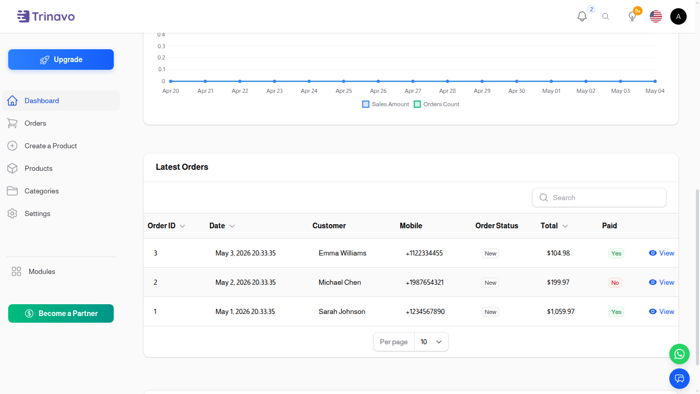This screenshot has width=700, height=394.
Task: Open Orders menu item
Action: pyautogui.click(x=61, y=123)
